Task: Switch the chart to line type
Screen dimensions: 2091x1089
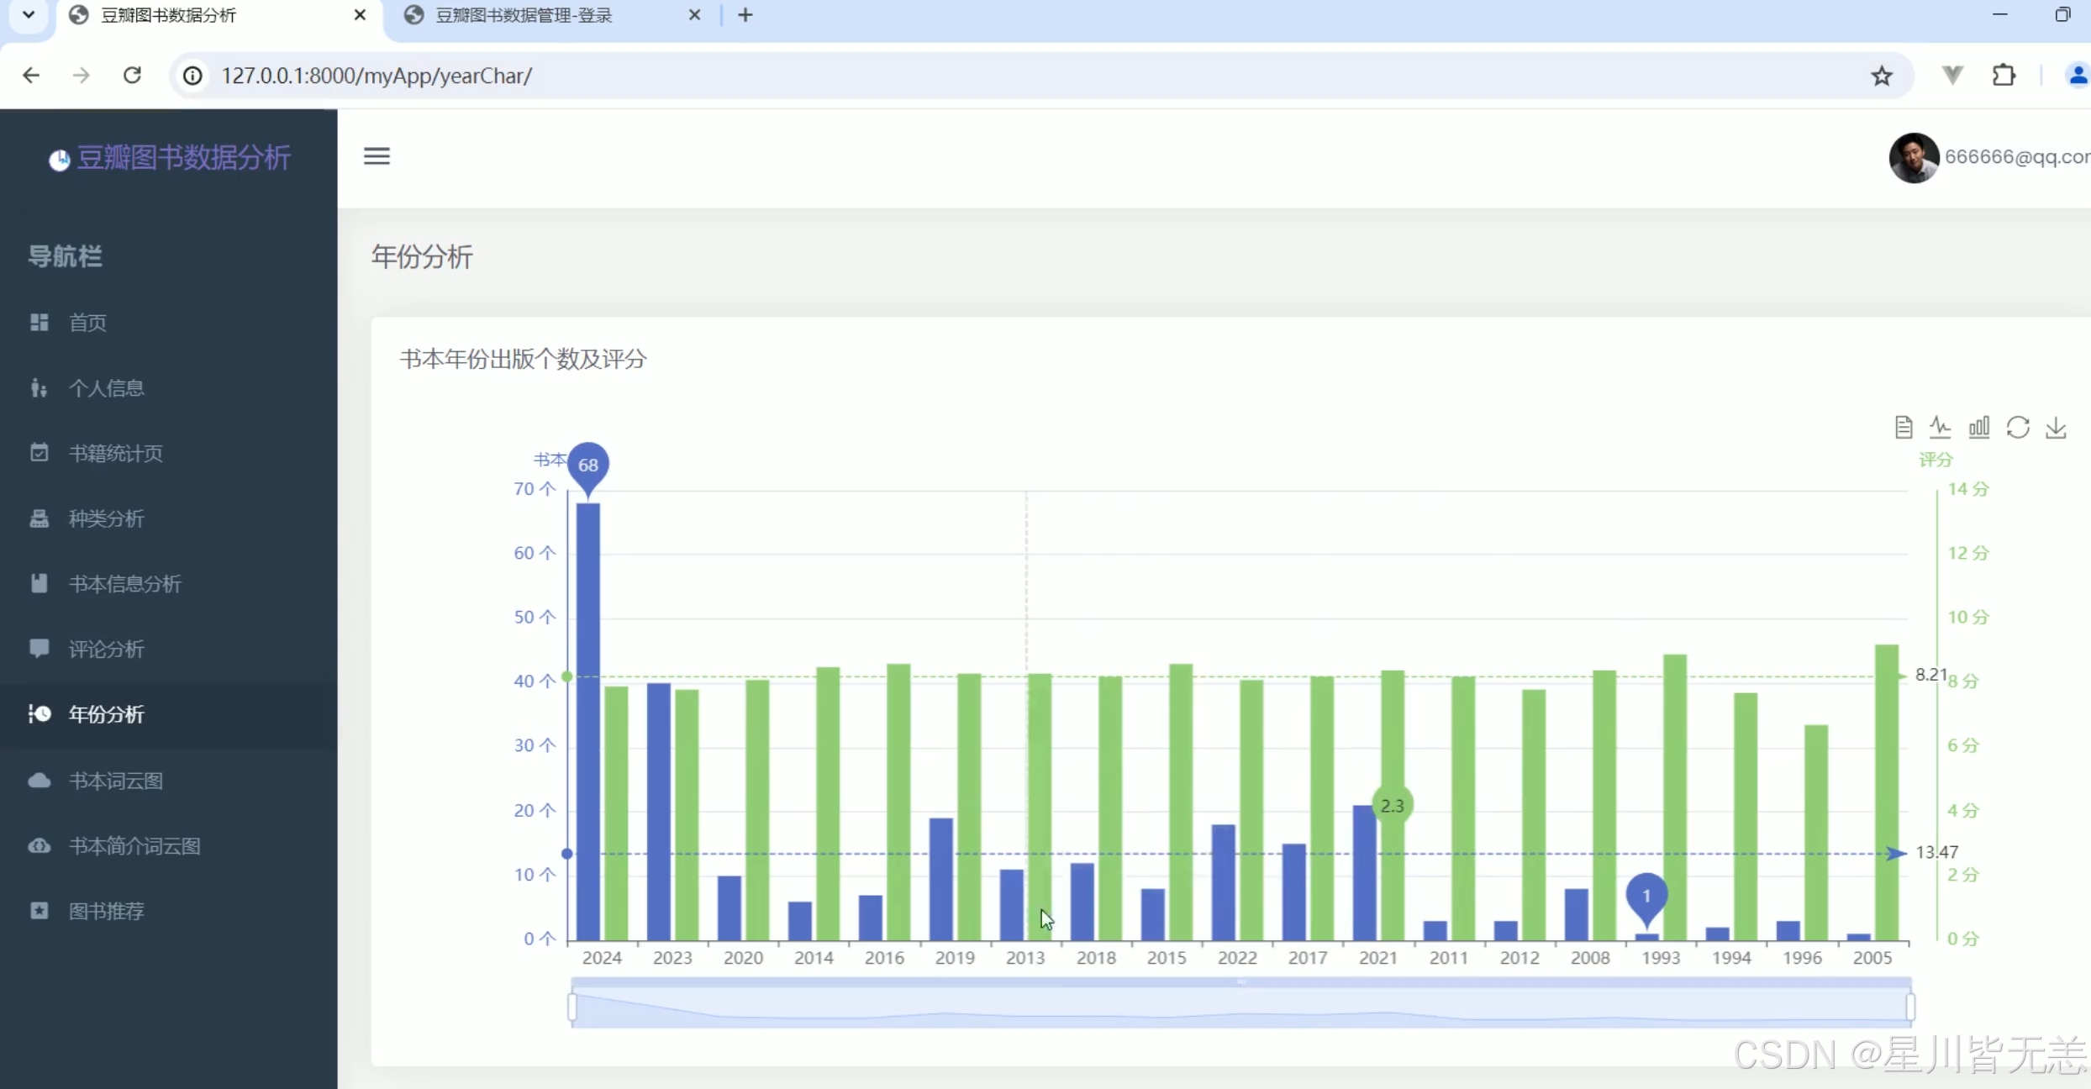Action: [1940, 428]
